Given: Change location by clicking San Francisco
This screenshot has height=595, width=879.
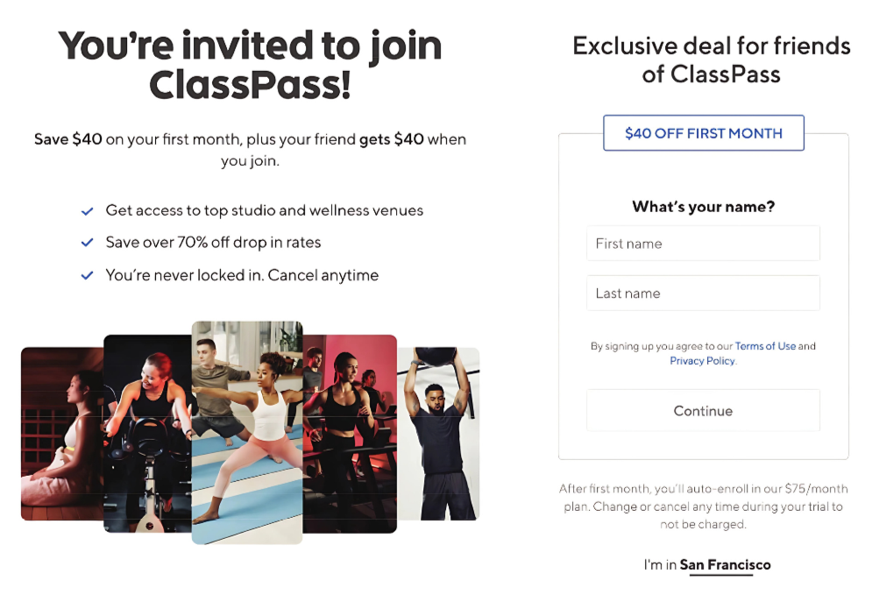Looking at the screenshot, I should pyautogui.click(x=725, y=564).
